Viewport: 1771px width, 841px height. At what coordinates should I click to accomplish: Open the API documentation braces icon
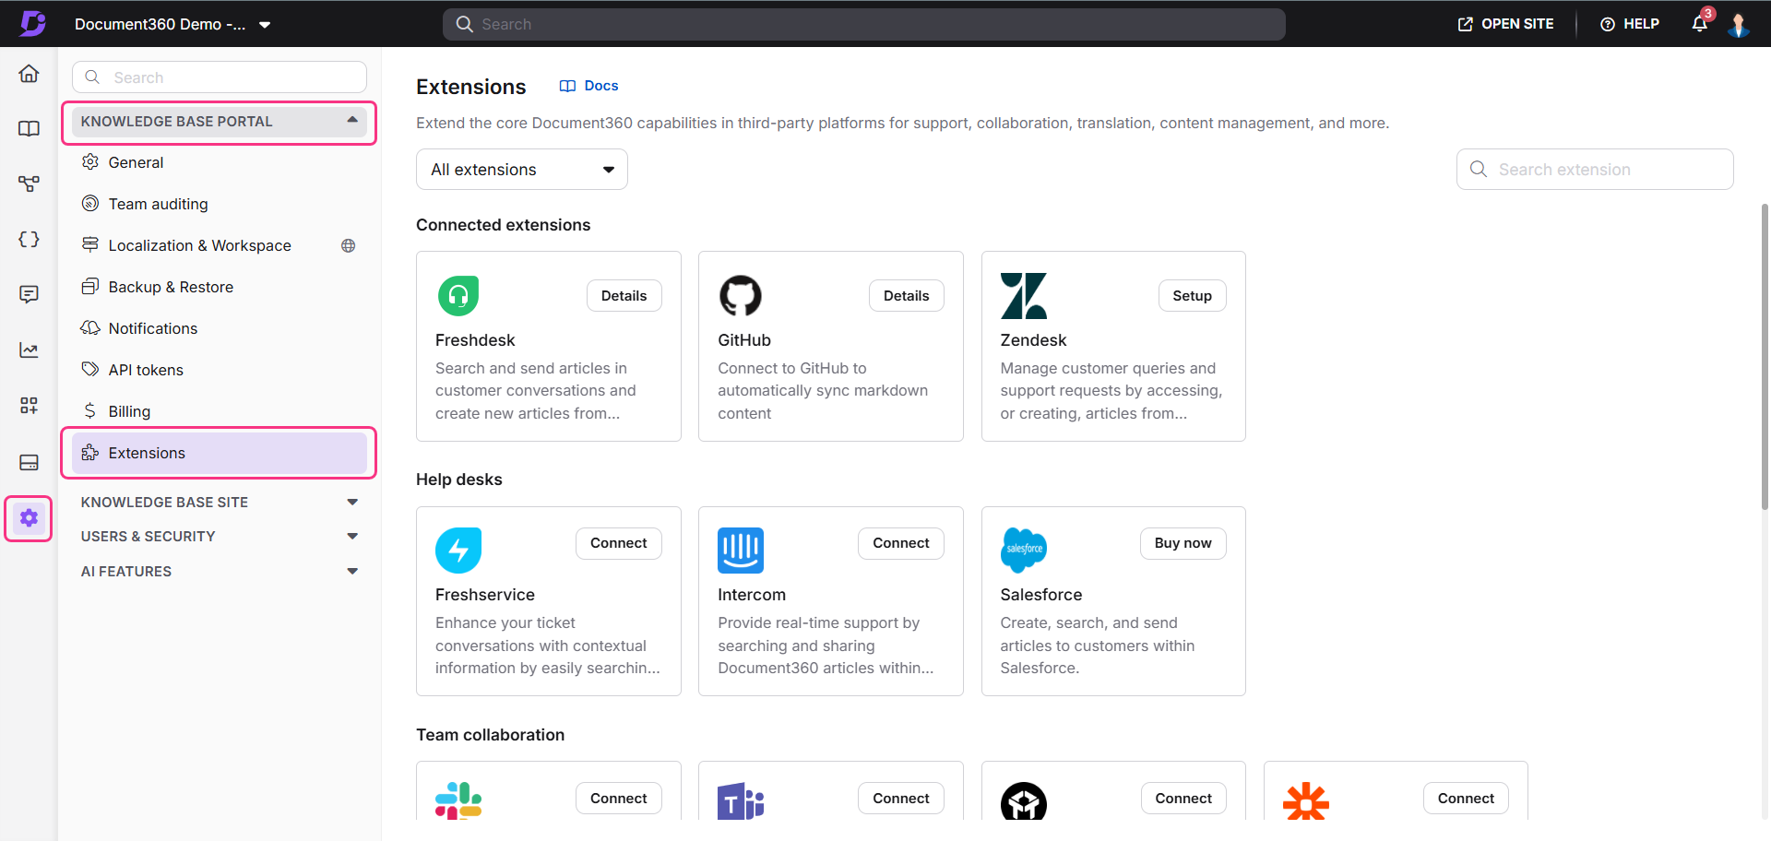pos(29,240)
